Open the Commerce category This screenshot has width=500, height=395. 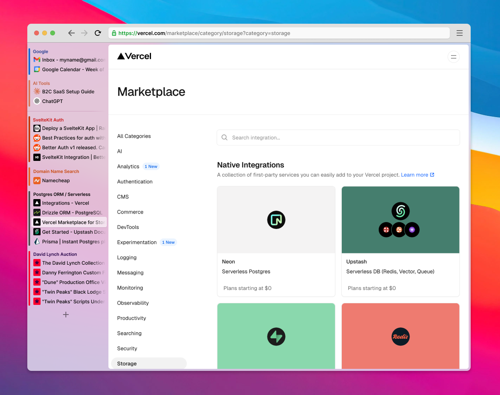coord(130,212)
